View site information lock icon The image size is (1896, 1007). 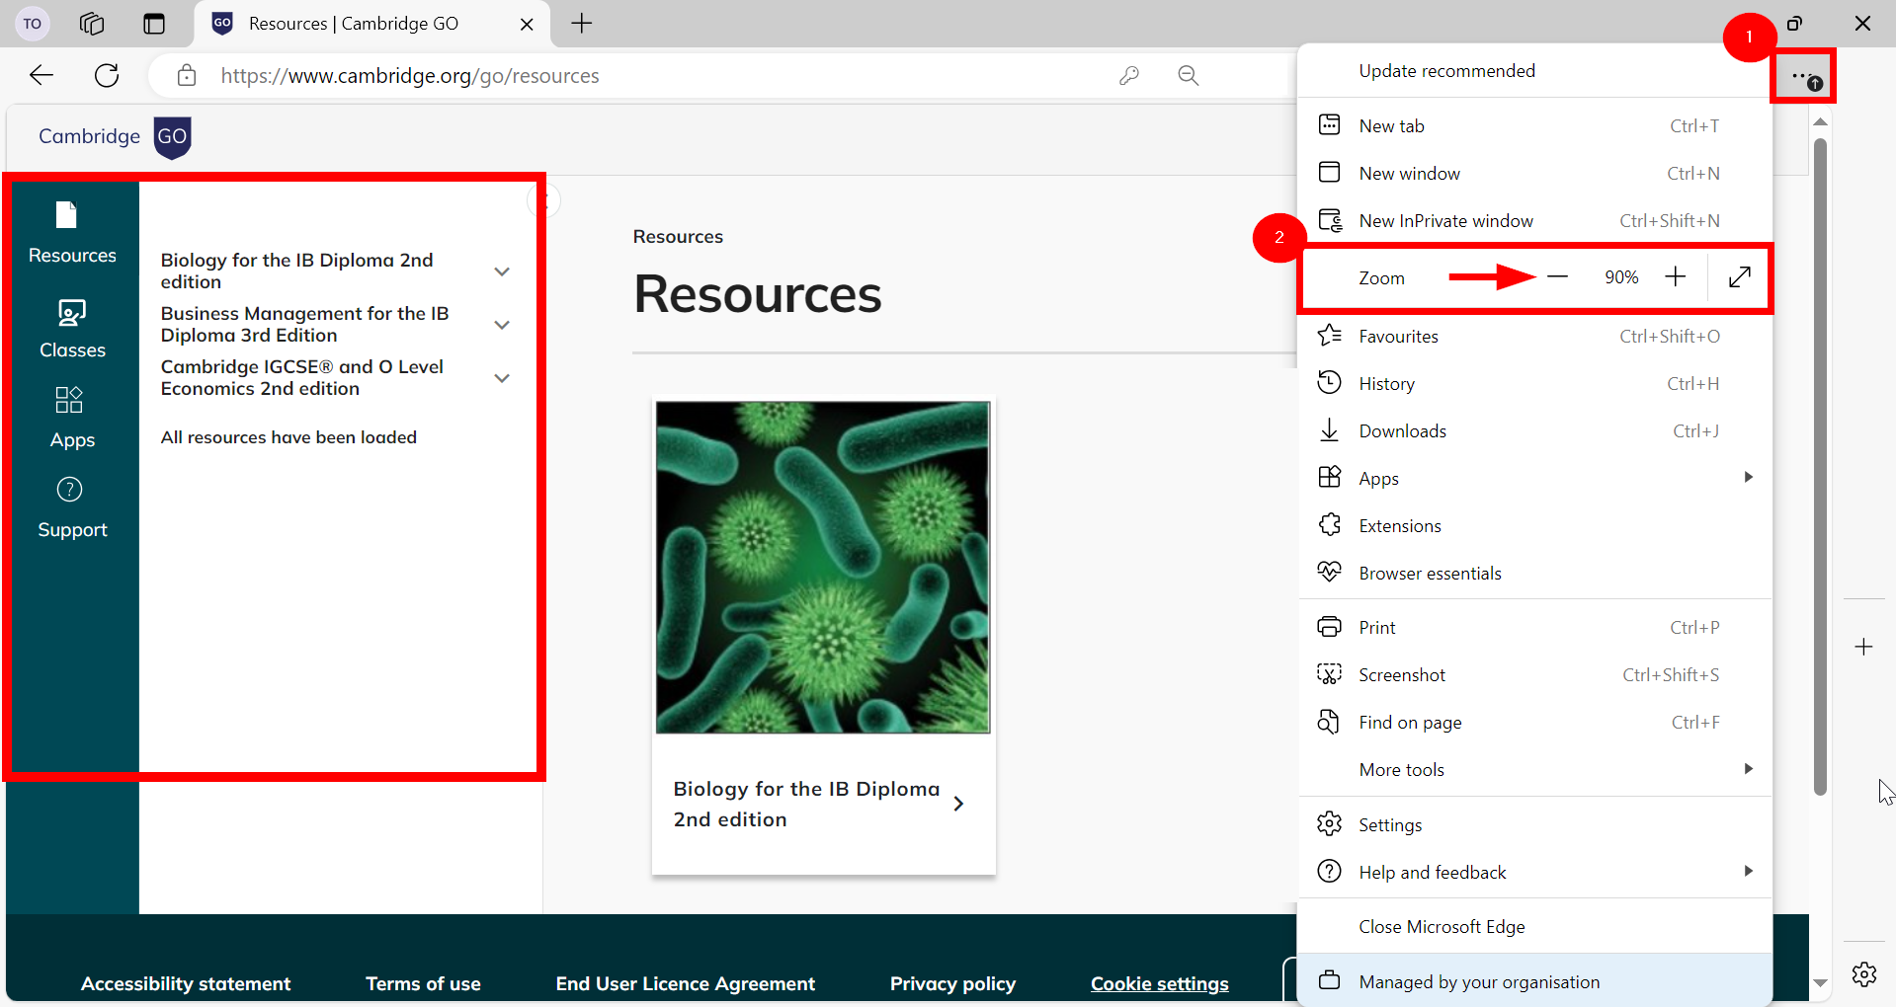coord(187,75)
